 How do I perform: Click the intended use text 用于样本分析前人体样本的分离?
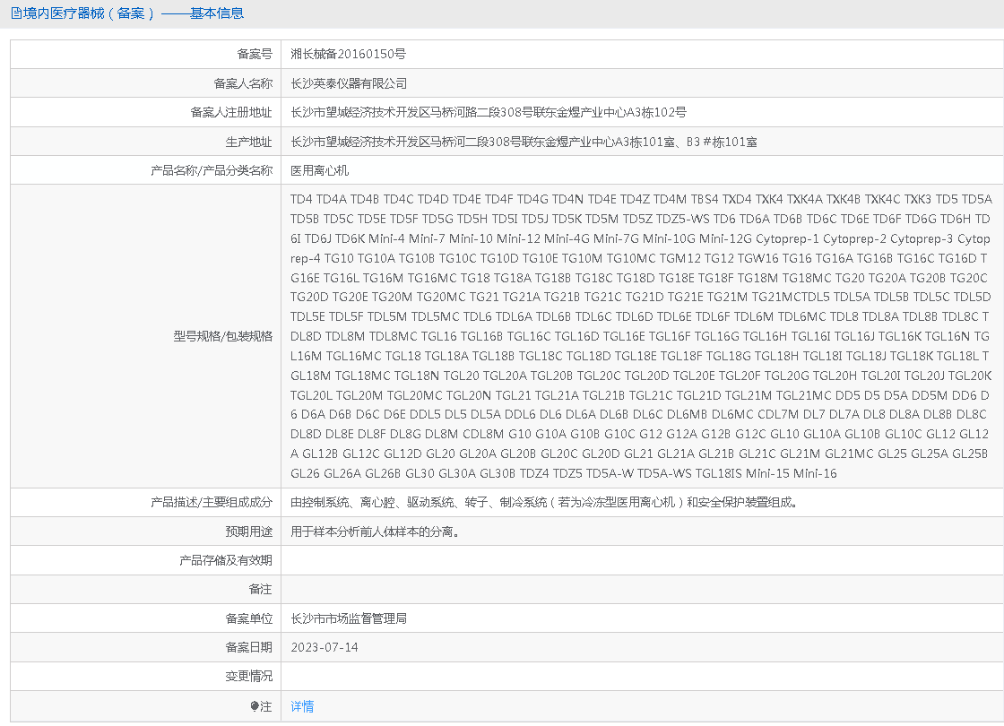[376, 532]
